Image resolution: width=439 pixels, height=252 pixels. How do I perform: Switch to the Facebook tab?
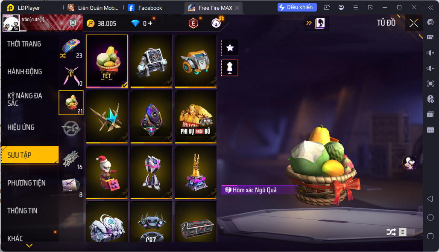145,8
